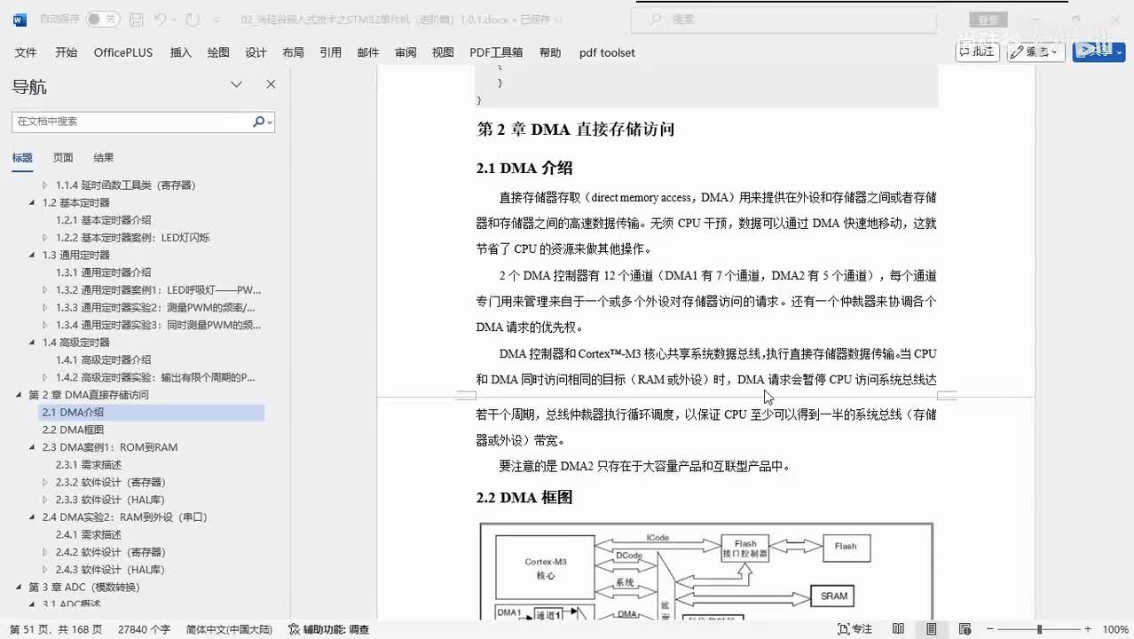Click language 简体中文(中国大陆) in status bar
This screenshot has width=1134, height=639.
[x=229, y=629]
